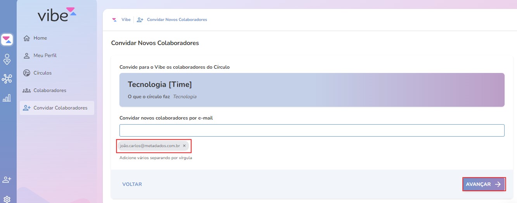Screen dimensions: 517x203
Task: Open the bar chart icon in rail
Action: (7, 98)
